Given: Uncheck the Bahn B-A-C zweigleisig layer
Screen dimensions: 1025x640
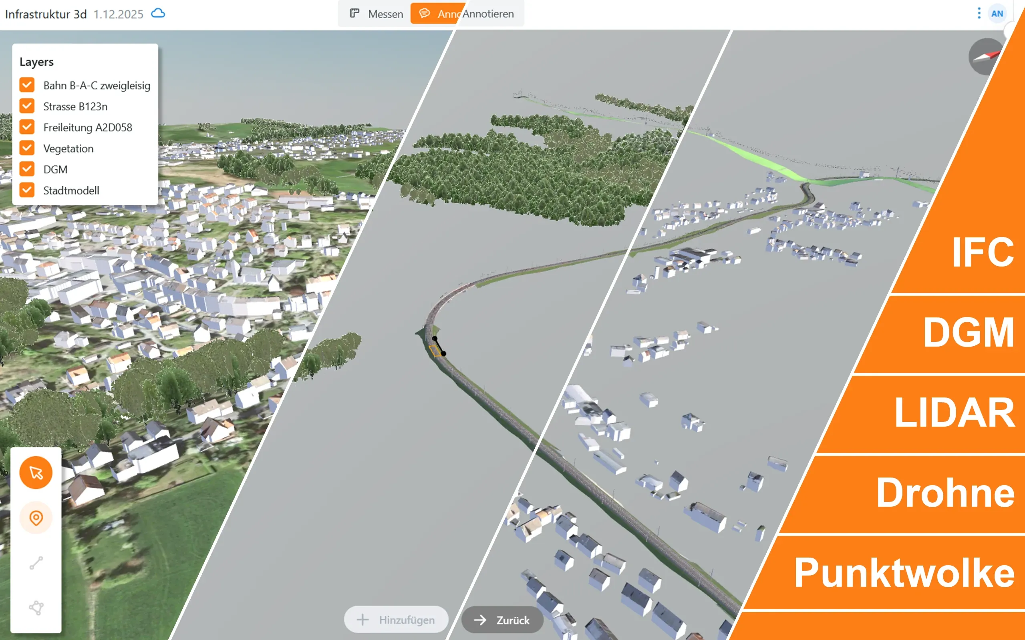Looking at the screenshot, I should point(27,85).
